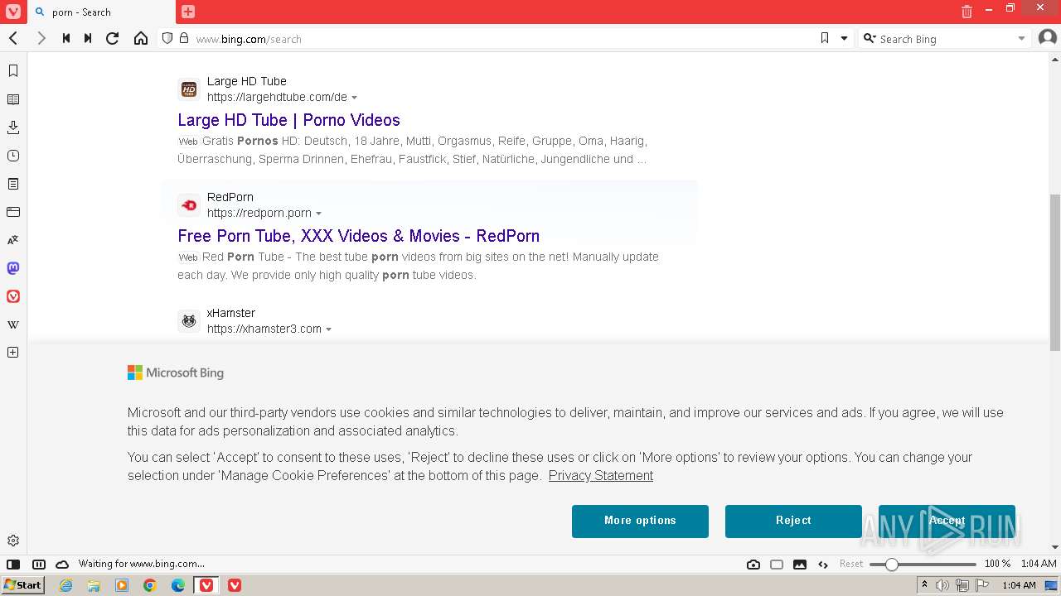Bookmark this page in the address bar

tap(825, 38)
